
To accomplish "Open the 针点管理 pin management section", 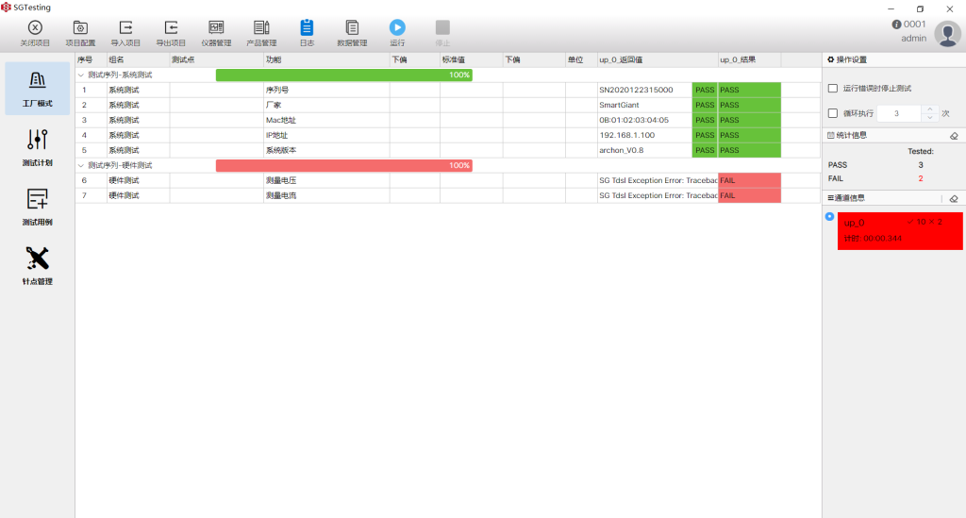I will pos(38,266).
